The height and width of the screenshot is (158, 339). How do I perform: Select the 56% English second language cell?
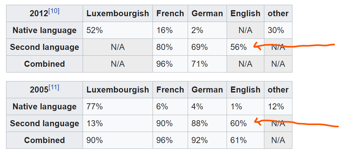click(245, 47)
